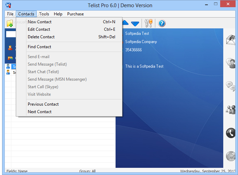Viewport: 238px width, 175px height.
Task: Click the blue help question mark icon
Action: pos(162,23)
